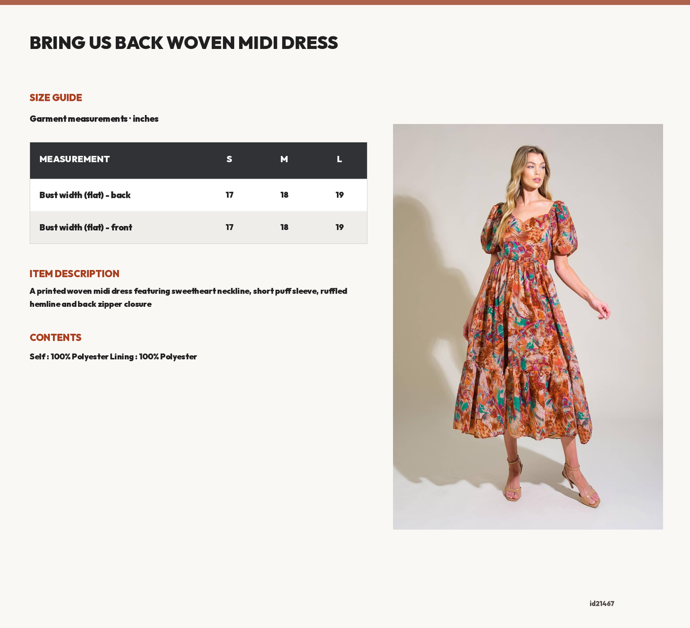690x628 pixels.
Task: Select the title 'BRING US BACK WOVEN MIDI DRESS'
Action: [184, 43]
